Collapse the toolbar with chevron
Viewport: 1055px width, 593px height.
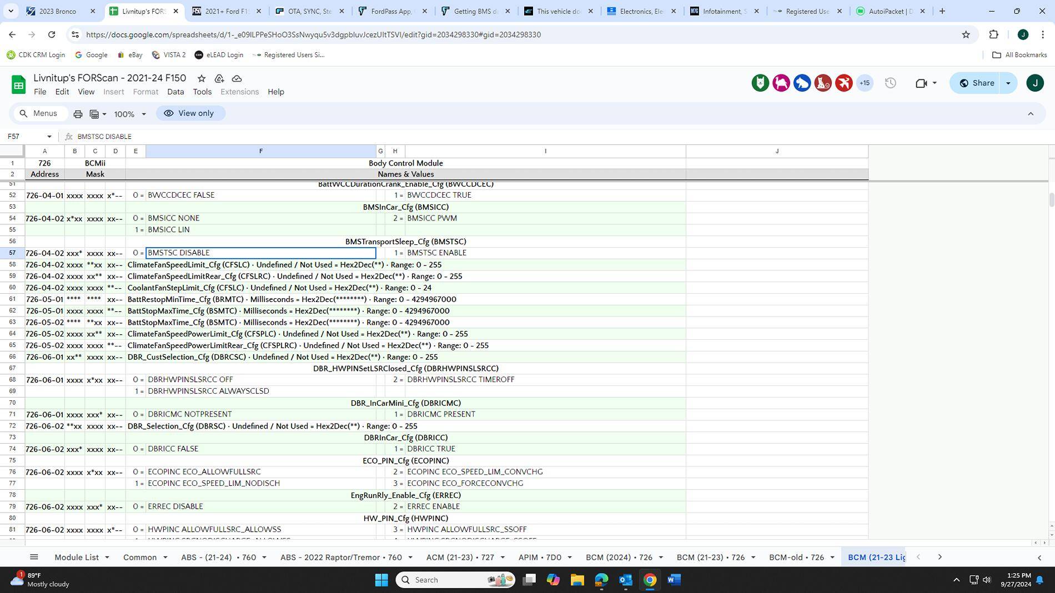click(1031, 114)
